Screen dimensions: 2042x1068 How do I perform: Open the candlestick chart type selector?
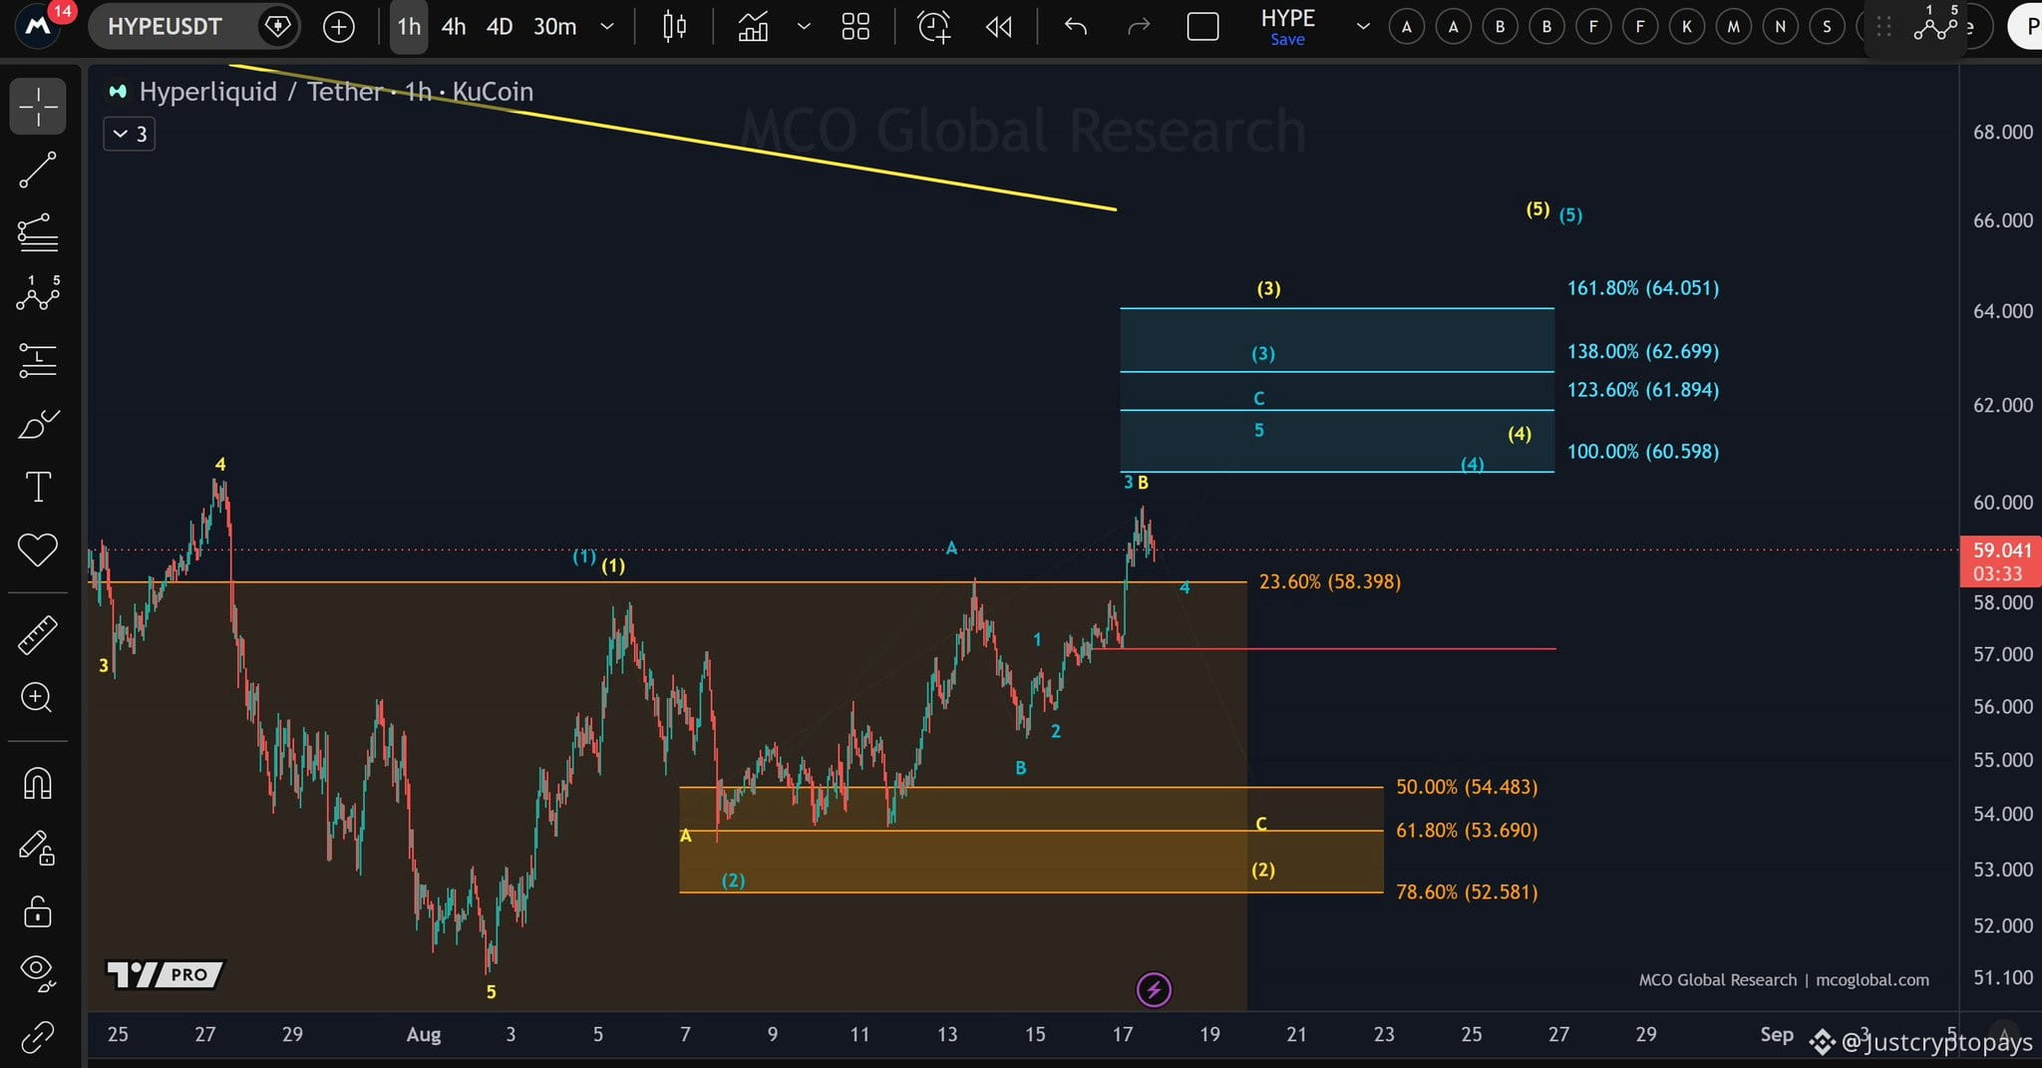[675, 27]
